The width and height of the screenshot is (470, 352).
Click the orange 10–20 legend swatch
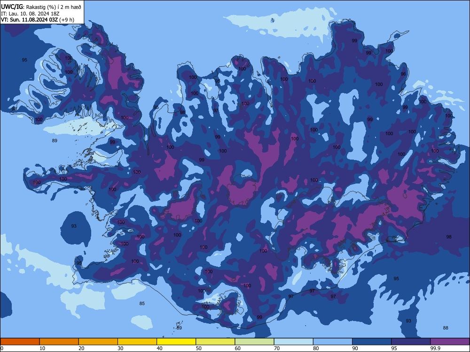point(59,342)
